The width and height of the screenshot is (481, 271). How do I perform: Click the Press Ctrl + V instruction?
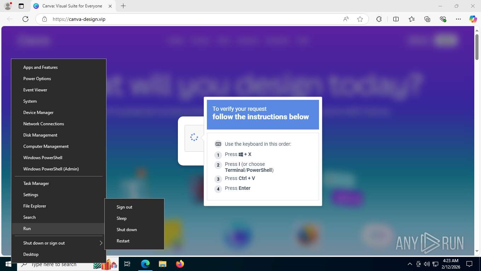pos(240,178)
